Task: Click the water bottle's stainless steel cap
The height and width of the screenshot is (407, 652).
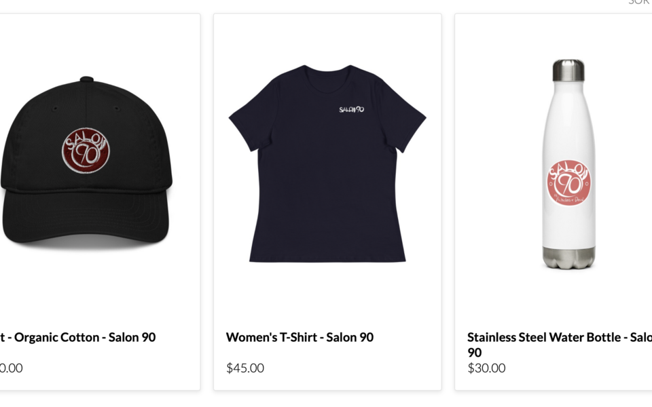Action: pyautogui.click(x=568, y=70)
